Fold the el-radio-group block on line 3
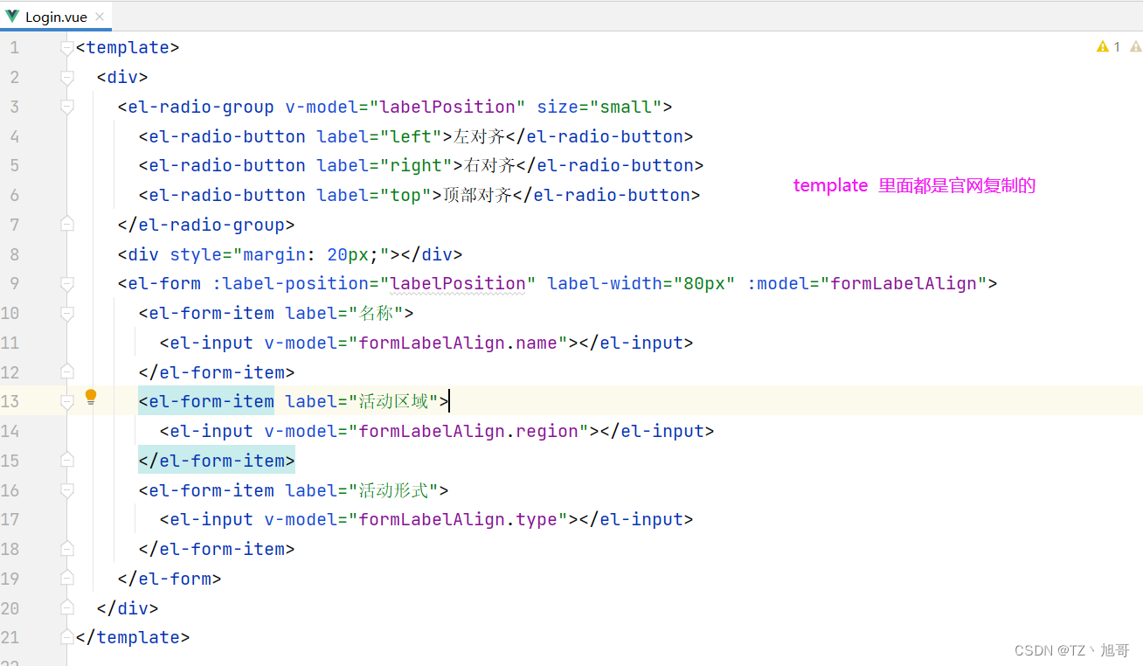This screenshot has height=666, width=1143. (x=67, y=107)
